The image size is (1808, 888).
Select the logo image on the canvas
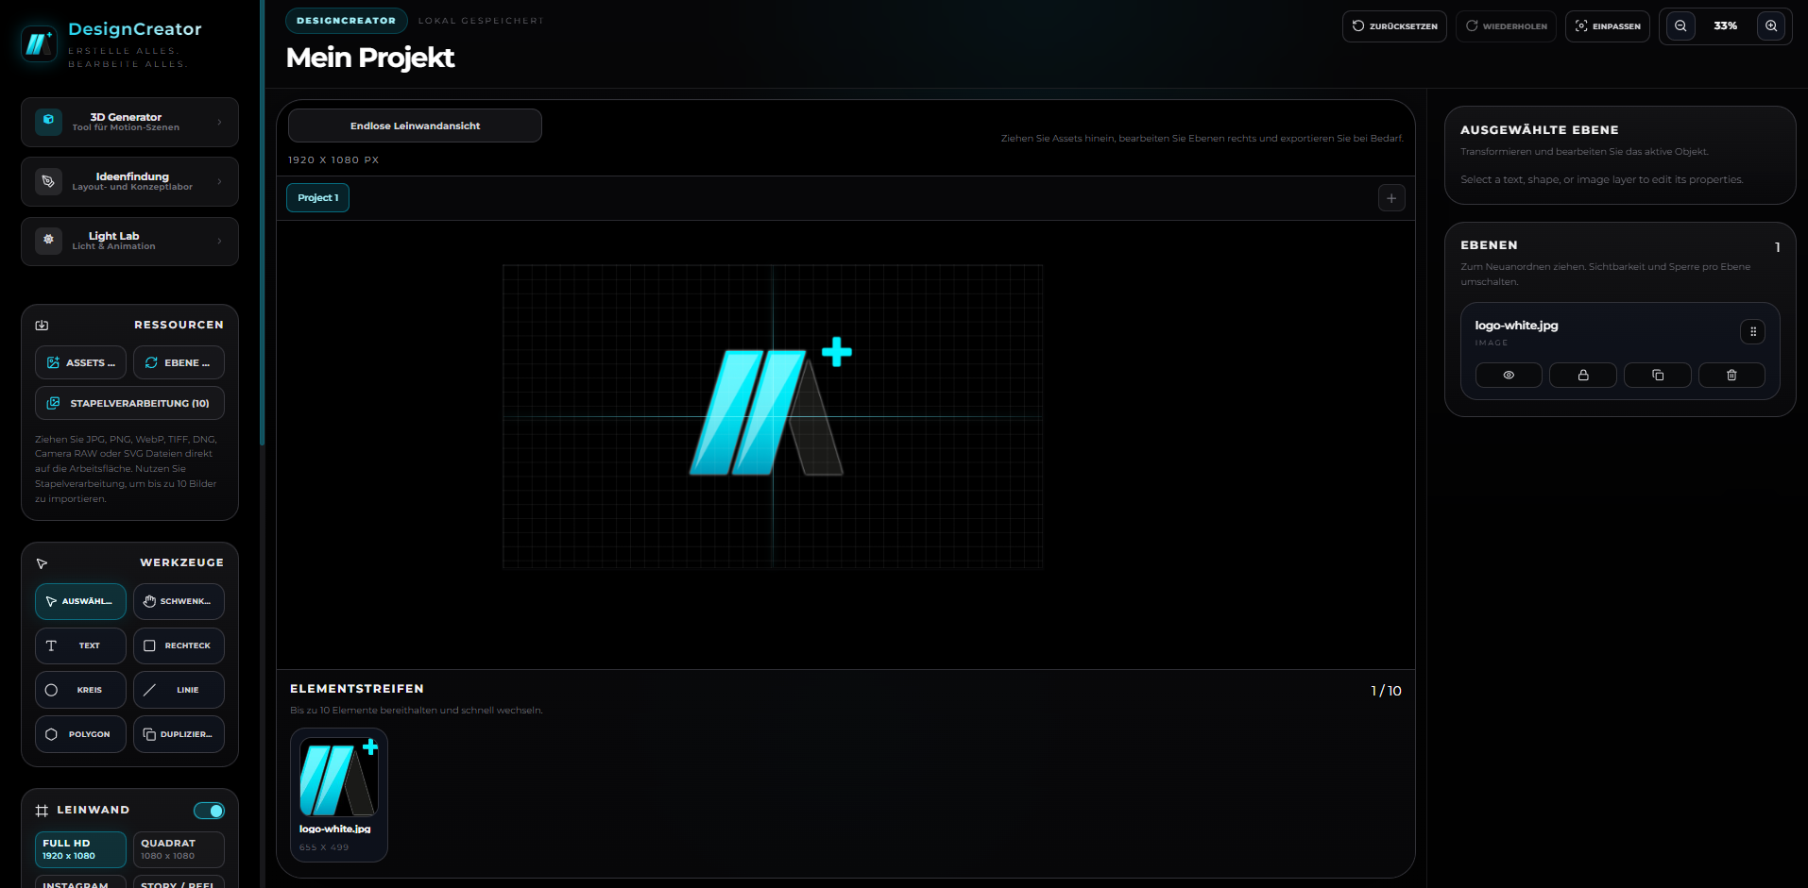click(771, 407)
